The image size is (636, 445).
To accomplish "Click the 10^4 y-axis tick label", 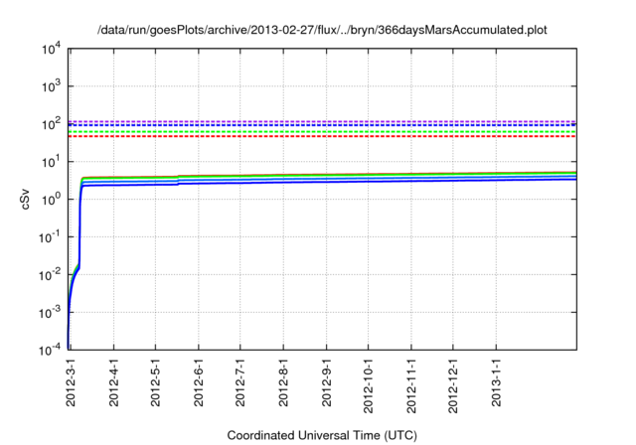I will click(52, 50).
